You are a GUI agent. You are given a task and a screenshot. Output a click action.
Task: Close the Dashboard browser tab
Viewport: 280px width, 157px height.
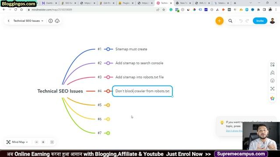tap(56, 3)
